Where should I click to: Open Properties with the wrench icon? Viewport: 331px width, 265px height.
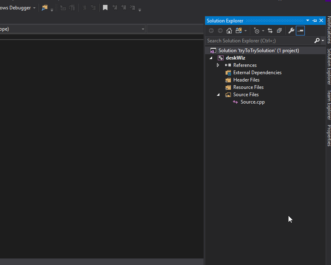(291, 31)
